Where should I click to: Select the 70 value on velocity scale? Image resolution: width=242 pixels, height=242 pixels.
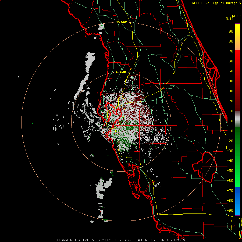(x=231, y=51)
